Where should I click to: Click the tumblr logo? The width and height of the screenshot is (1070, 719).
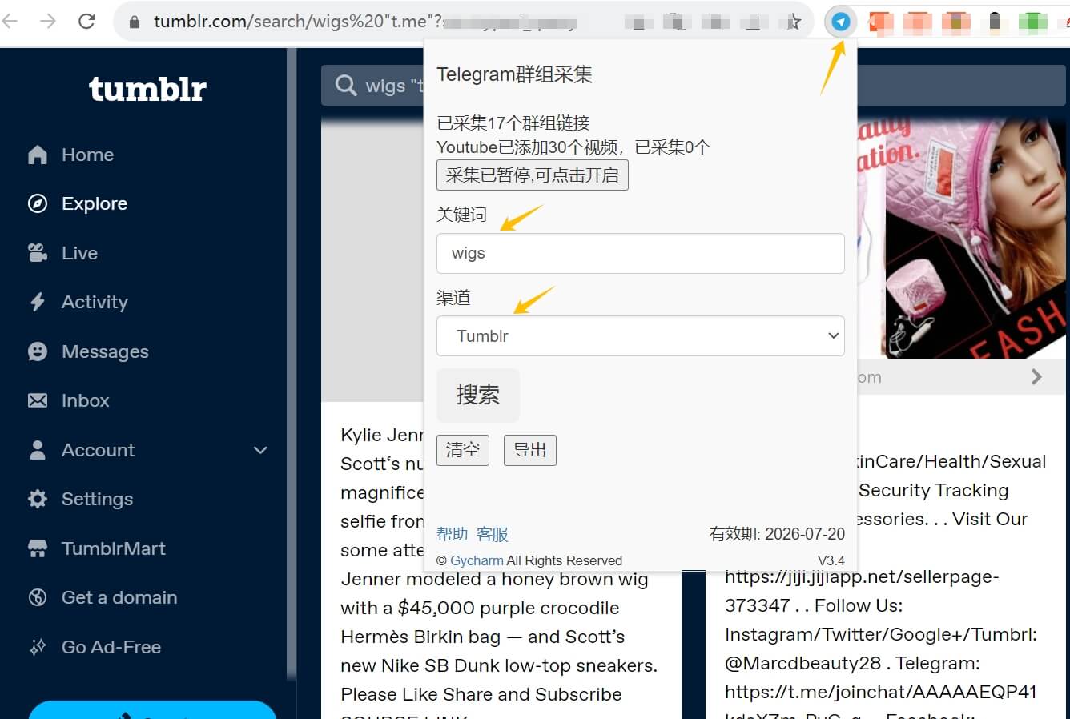(x=147, y=90)
